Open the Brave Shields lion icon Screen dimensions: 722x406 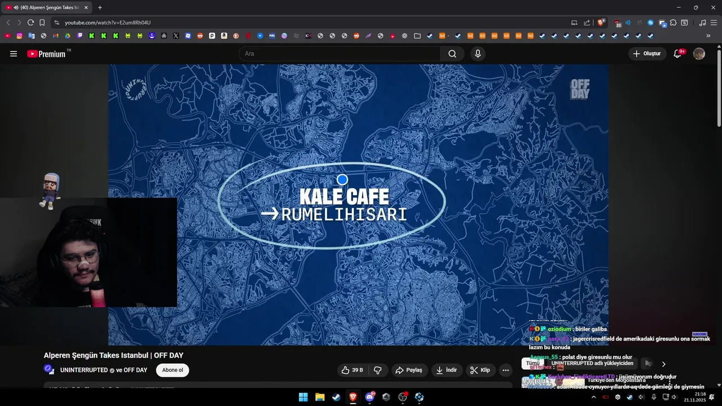click(601, 23)
